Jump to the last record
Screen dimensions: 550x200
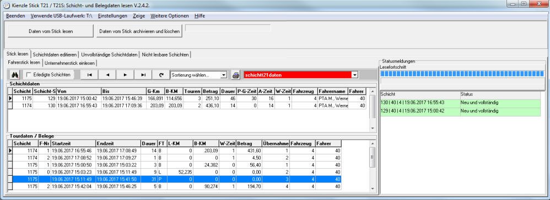point(143,75)
